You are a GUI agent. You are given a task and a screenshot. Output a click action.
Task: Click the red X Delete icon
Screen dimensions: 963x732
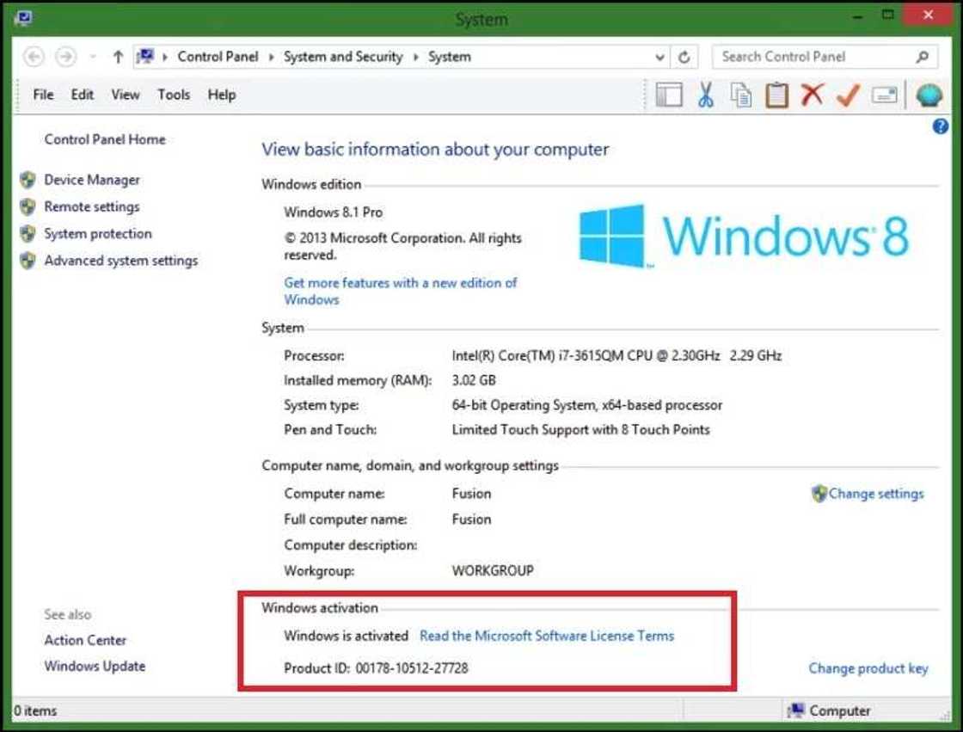pos(812,95)
